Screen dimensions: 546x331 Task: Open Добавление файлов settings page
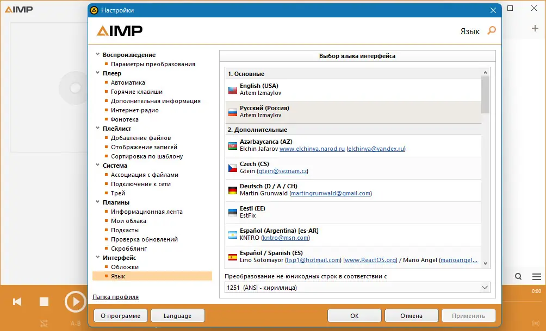141,138
